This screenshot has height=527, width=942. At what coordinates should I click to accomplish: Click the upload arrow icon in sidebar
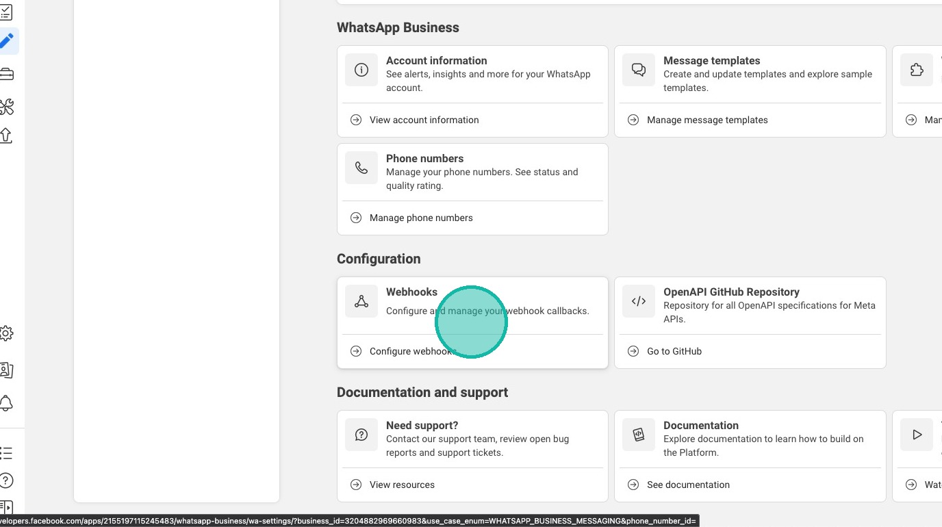tap(6, 136)
